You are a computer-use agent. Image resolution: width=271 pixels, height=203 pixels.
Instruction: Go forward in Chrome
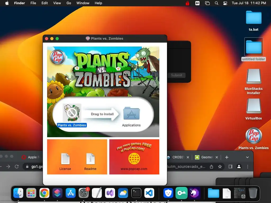click(8, 167)
